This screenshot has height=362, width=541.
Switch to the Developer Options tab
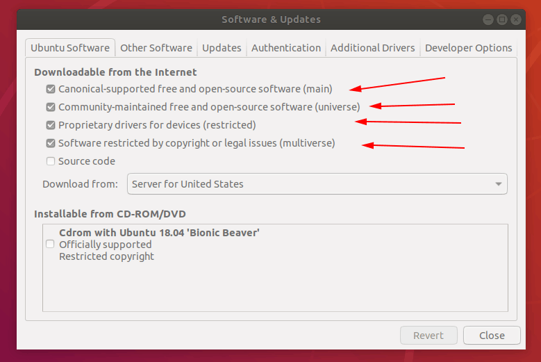[x=468, y=48]
